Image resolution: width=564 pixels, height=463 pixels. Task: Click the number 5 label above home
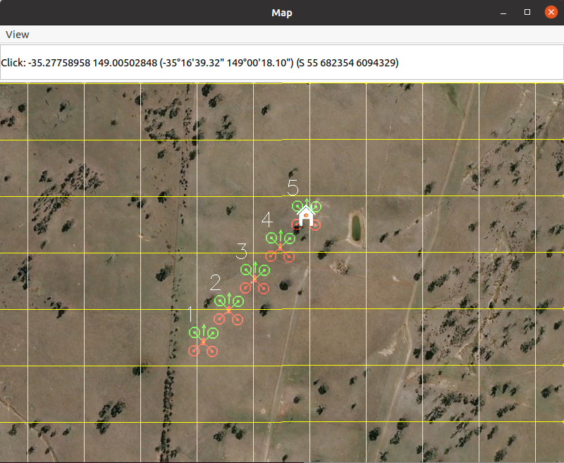click(293, 188)
